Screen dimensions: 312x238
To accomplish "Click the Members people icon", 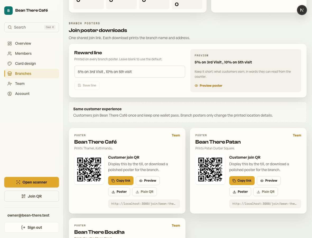I will (x=10, y=53).
